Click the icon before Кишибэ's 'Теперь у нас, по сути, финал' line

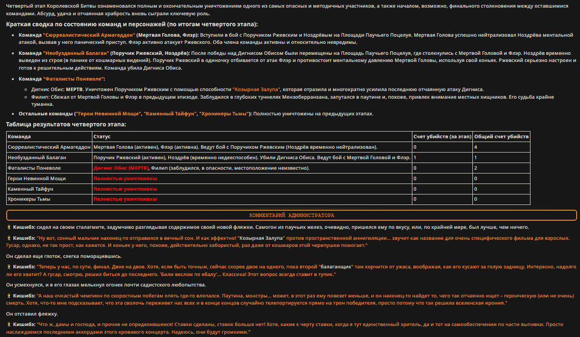pos(9,267)
